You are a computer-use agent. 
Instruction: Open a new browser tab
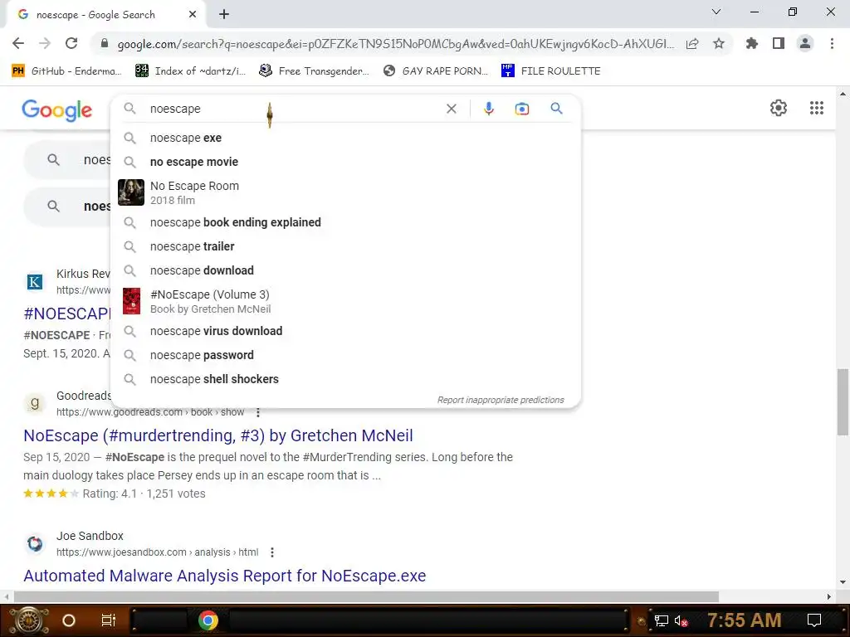(x=224, y=15)
